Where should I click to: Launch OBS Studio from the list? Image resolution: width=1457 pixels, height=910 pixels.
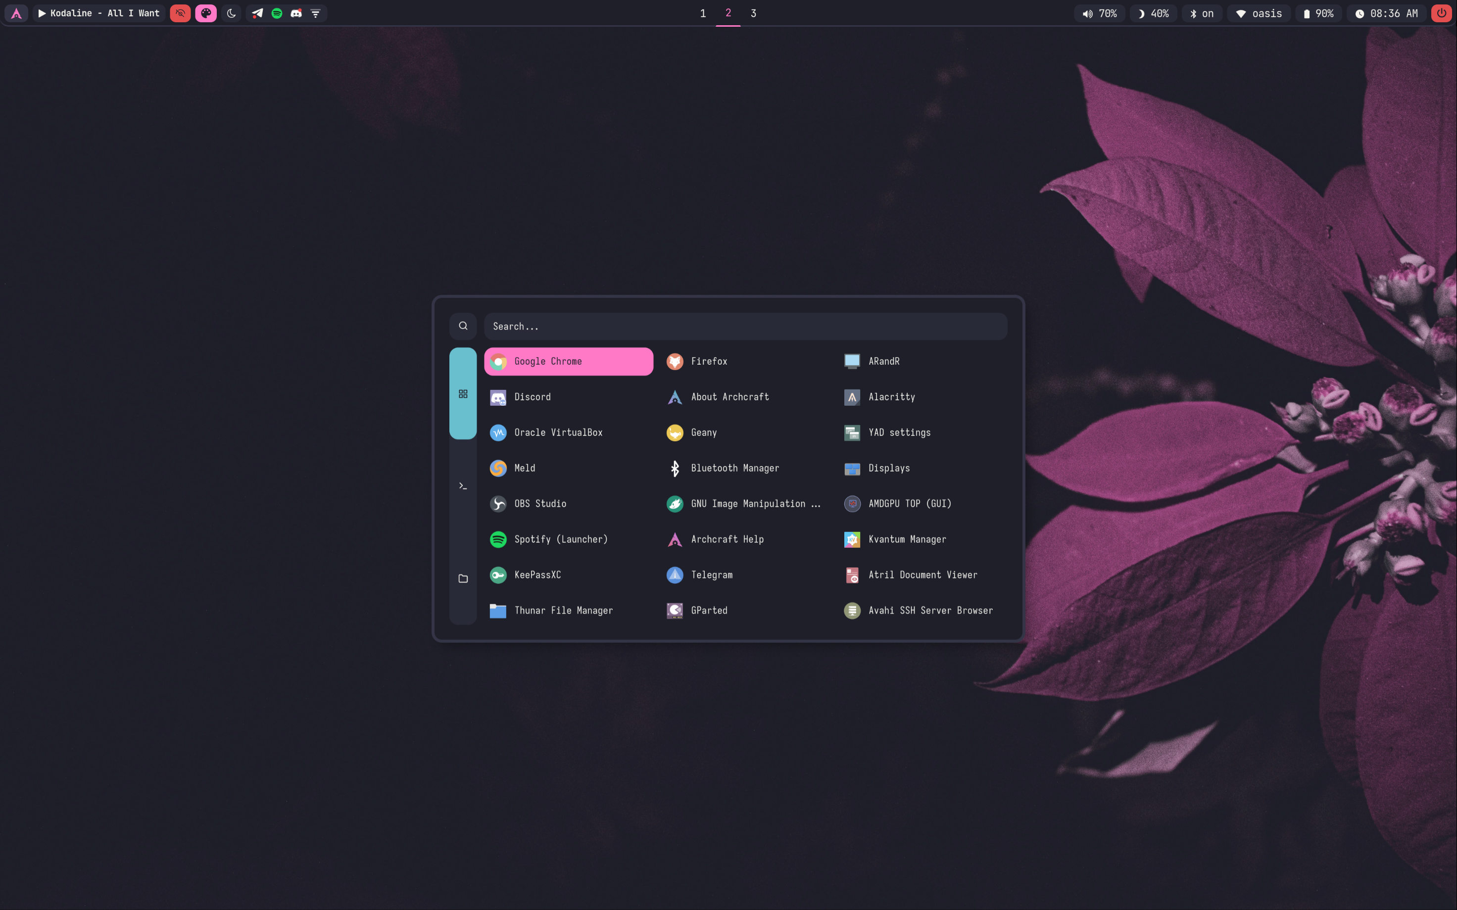(x=540, y=504)
